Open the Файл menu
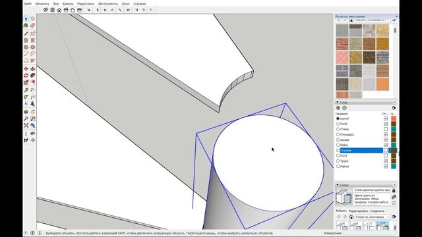This screenshot has height=237, width=422. click(28, 4)
